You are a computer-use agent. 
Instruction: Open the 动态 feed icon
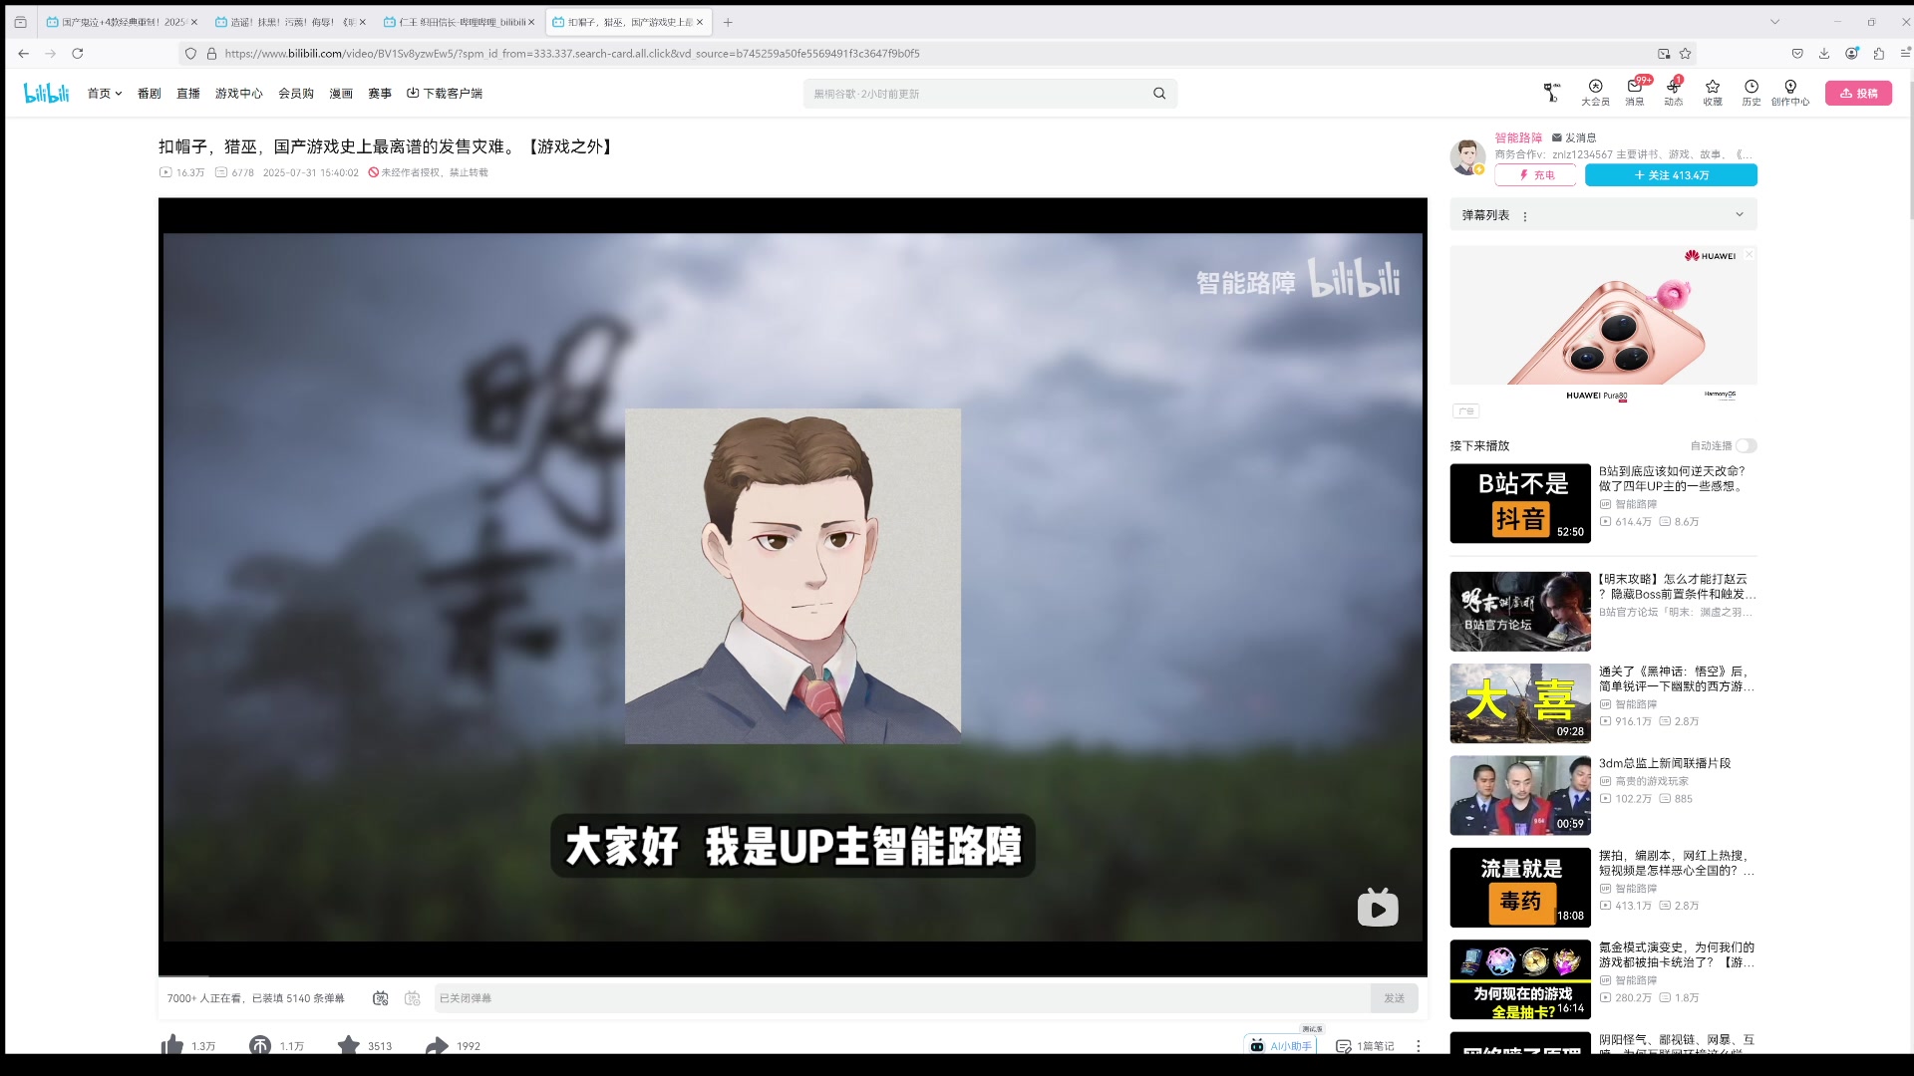(x=1674, y=93)
